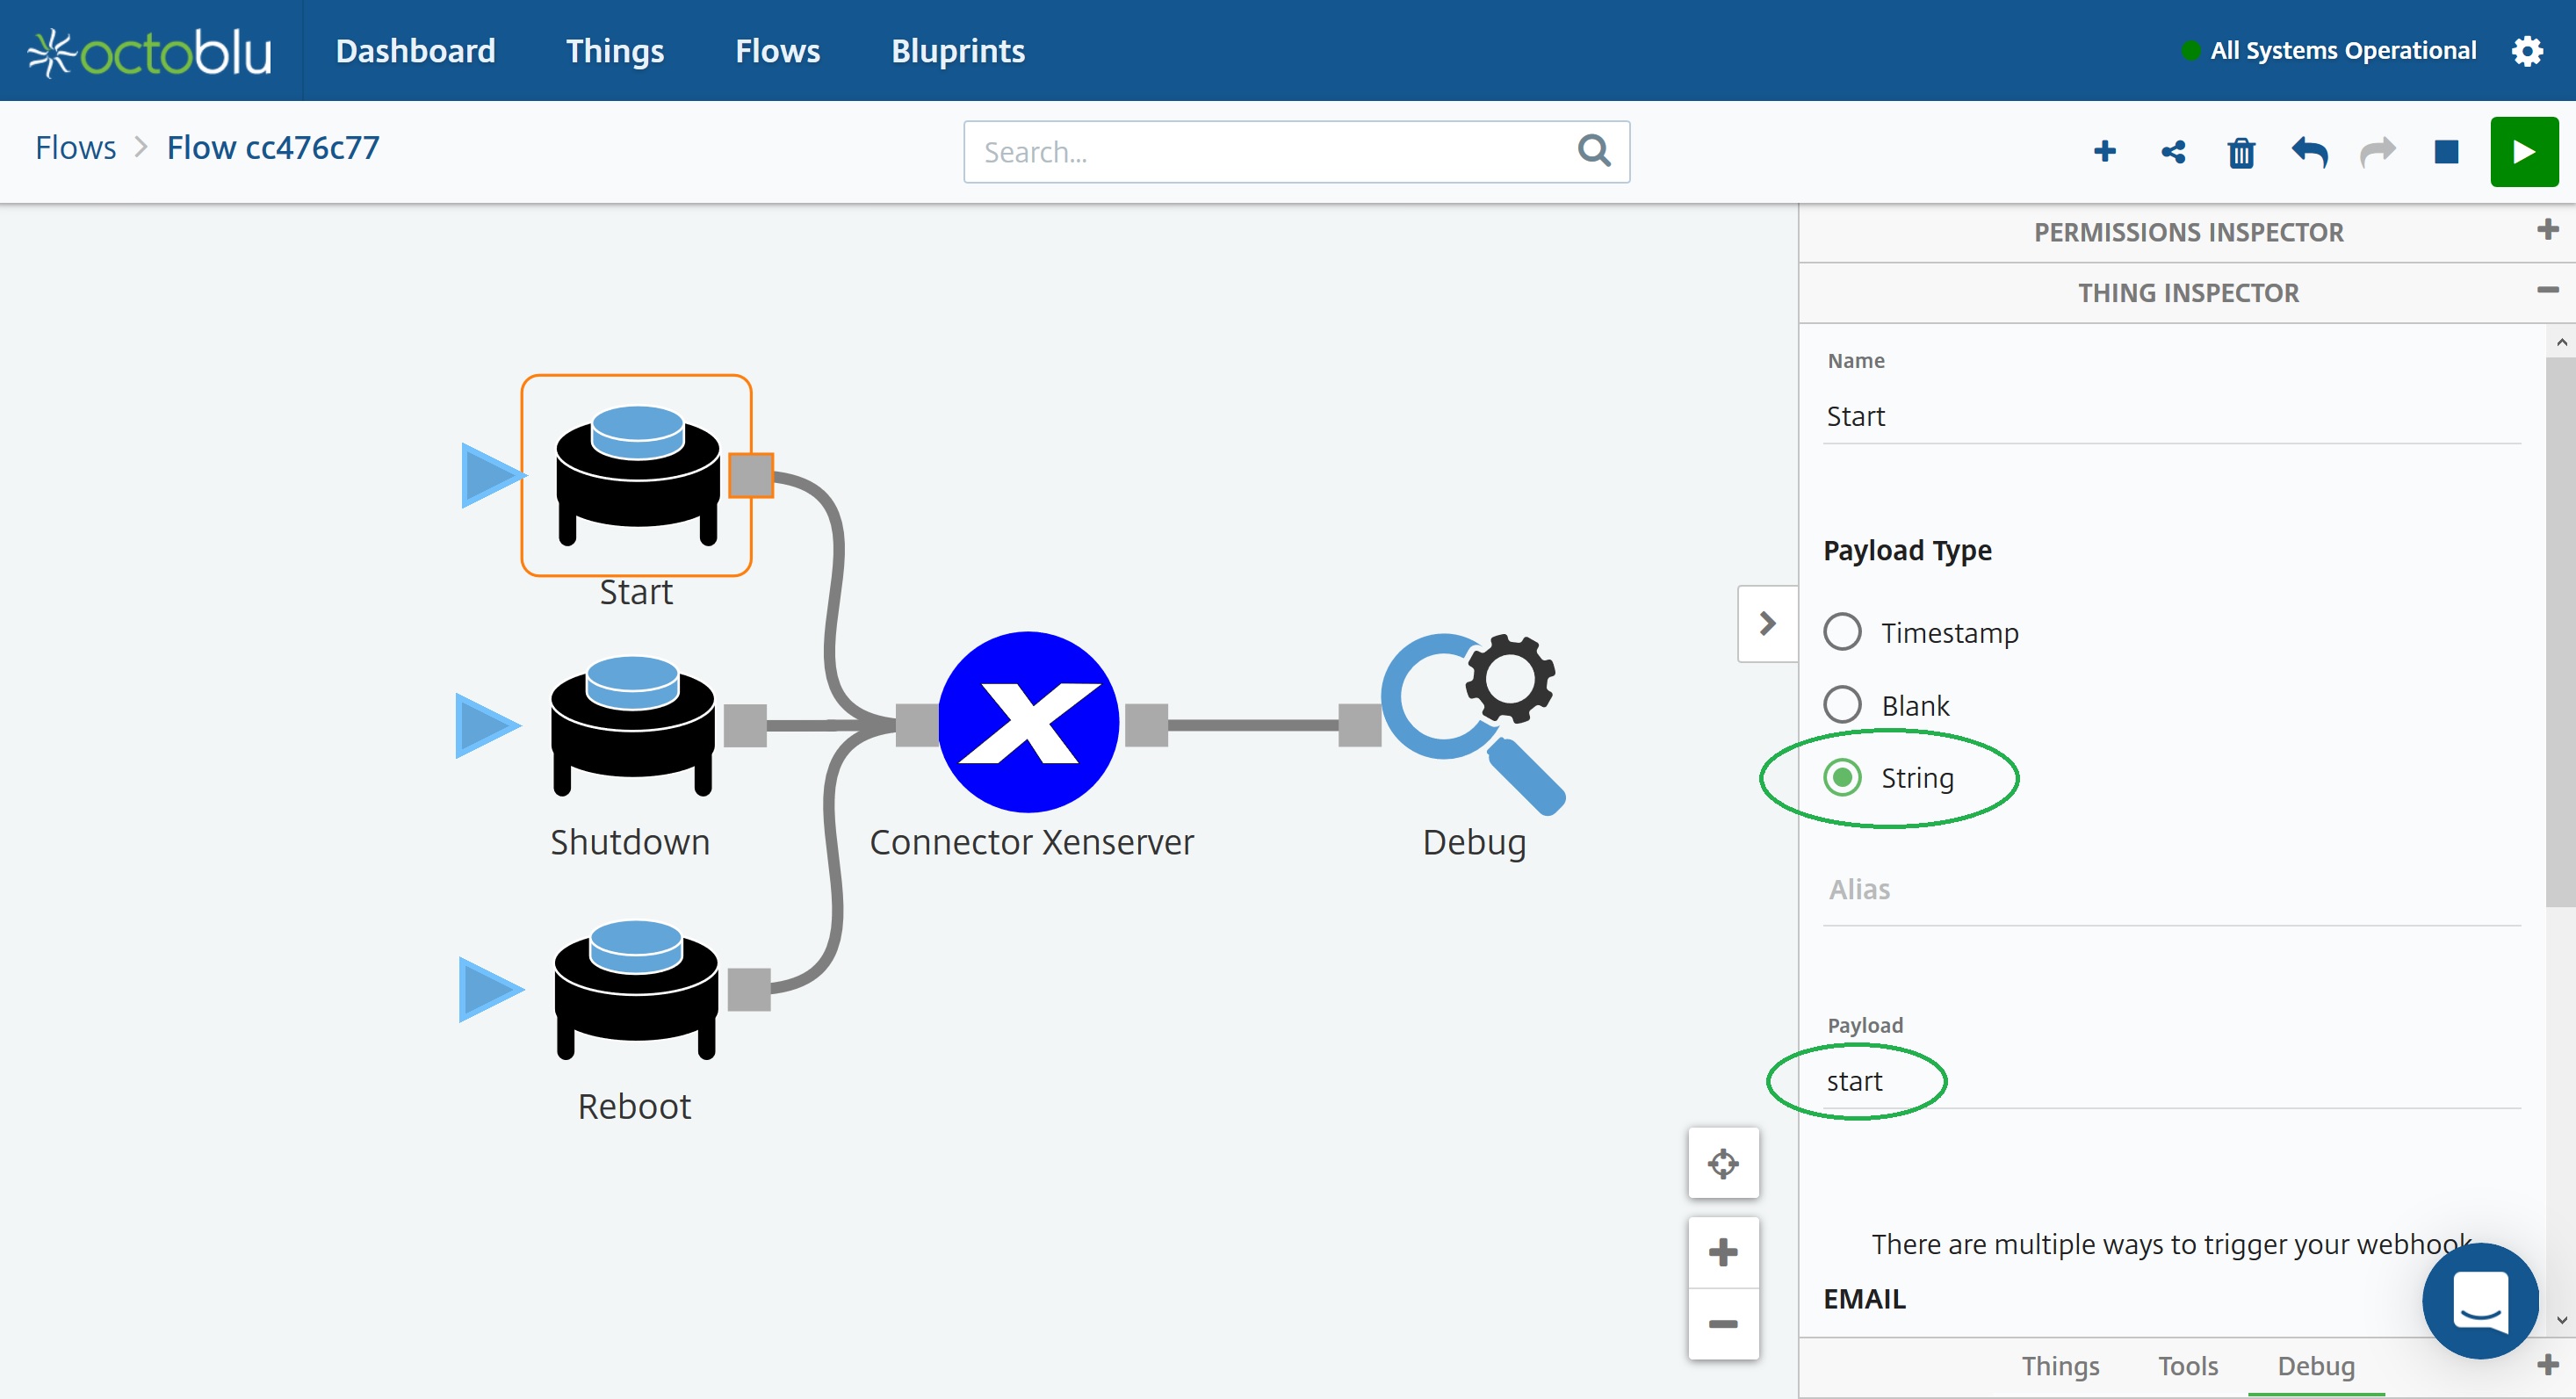2576x1399 pixels.
Task: Open the Bluprints menu
Action: coord(957,51)
